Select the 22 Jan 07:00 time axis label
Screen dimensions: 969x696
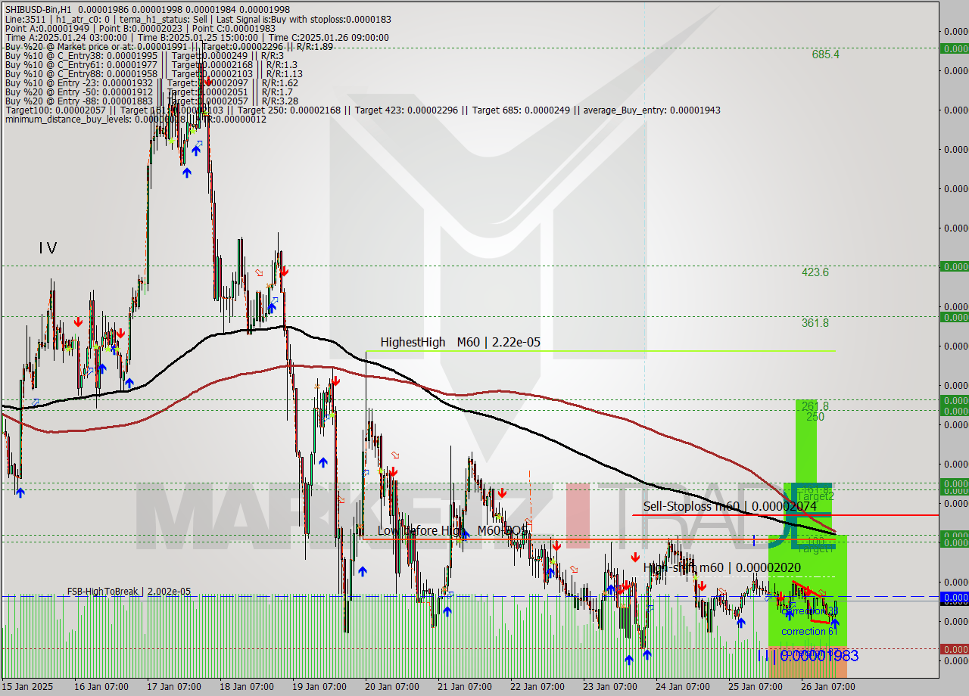537,687
